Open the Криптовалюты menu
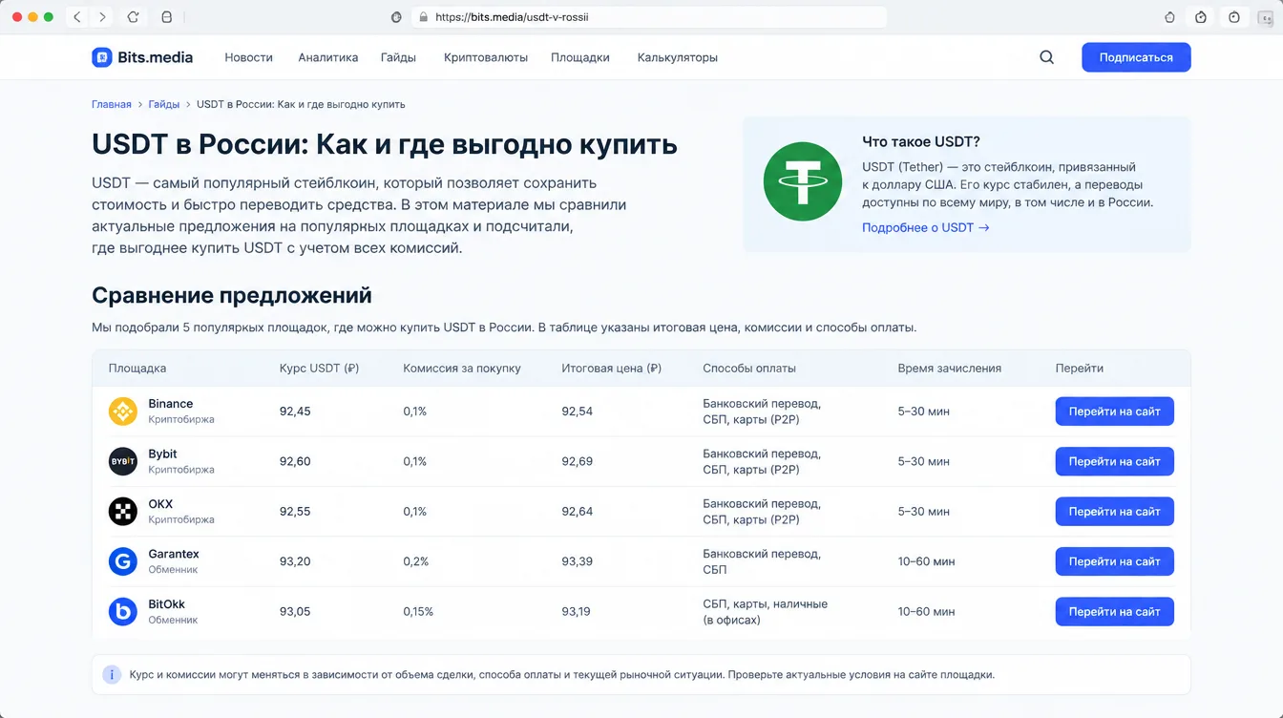Image resolution: width=1283 pixels, height=718 pixels. pos(486,57)
